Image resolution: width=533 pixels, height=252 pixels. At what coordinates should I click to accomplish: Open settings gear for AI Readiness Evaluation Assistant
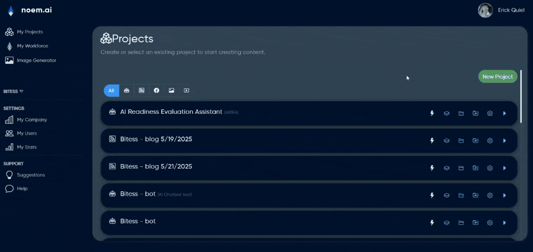(x=490, y=113)
